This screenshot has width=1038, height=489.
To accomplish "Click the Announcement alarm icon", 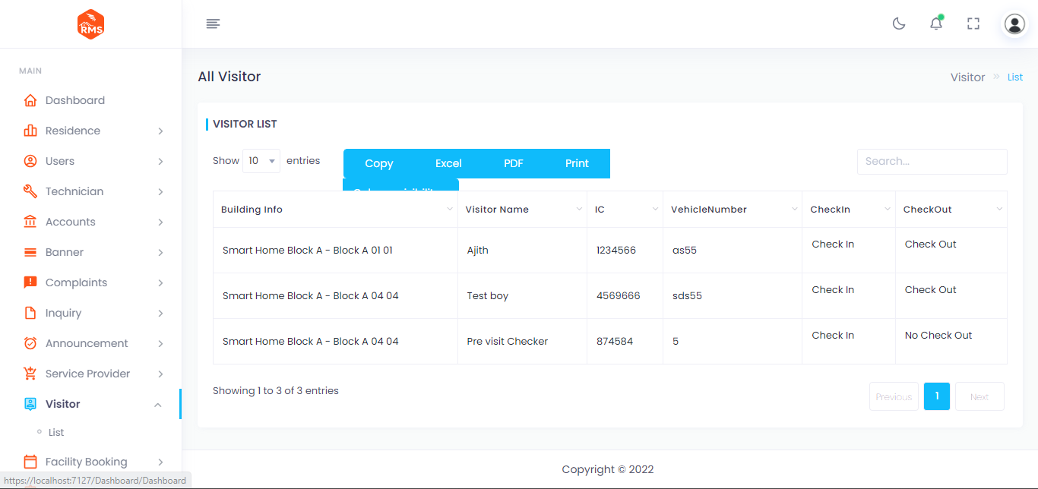I will click(x=30, y=343).
